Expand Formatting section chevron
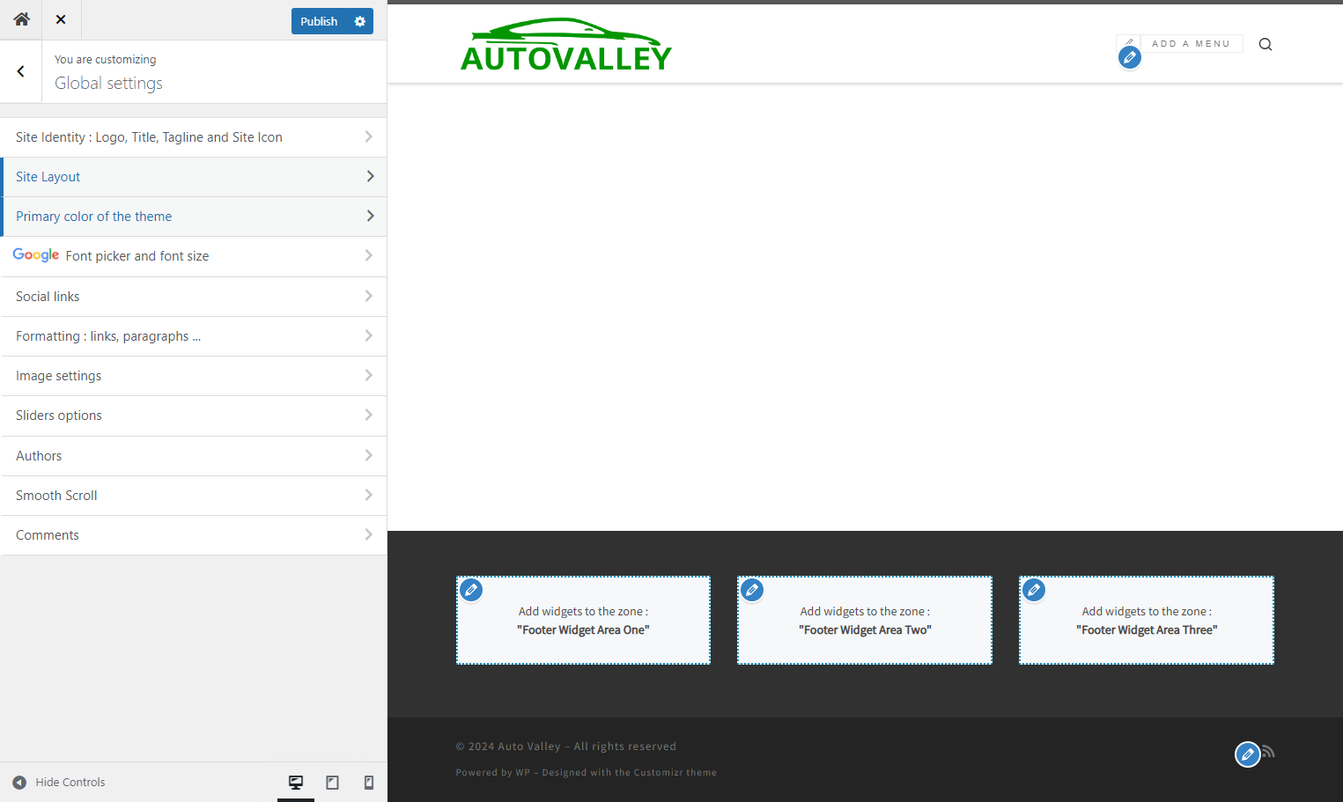 click(368, 335)
